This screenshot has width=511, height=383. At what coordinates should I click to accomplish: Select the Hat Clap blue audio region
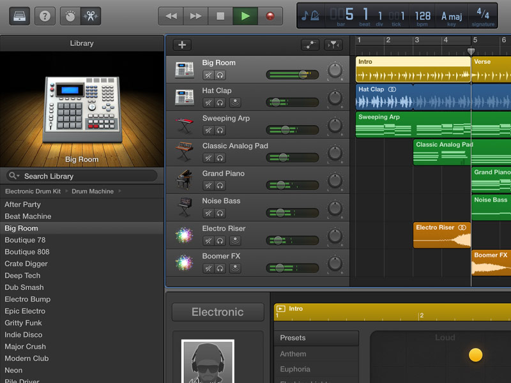coord(434,97)
